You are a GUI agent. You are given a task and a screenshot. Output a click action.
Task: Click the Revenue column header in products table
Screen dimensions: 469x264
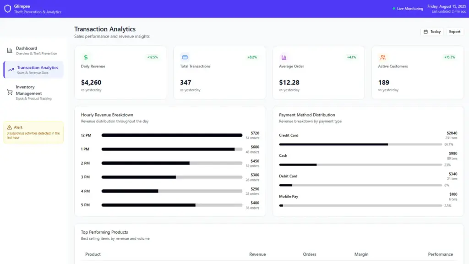click(x=257, y=254)
